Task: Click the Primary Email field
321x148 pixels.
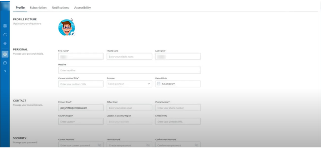Action: coord(81,108)
